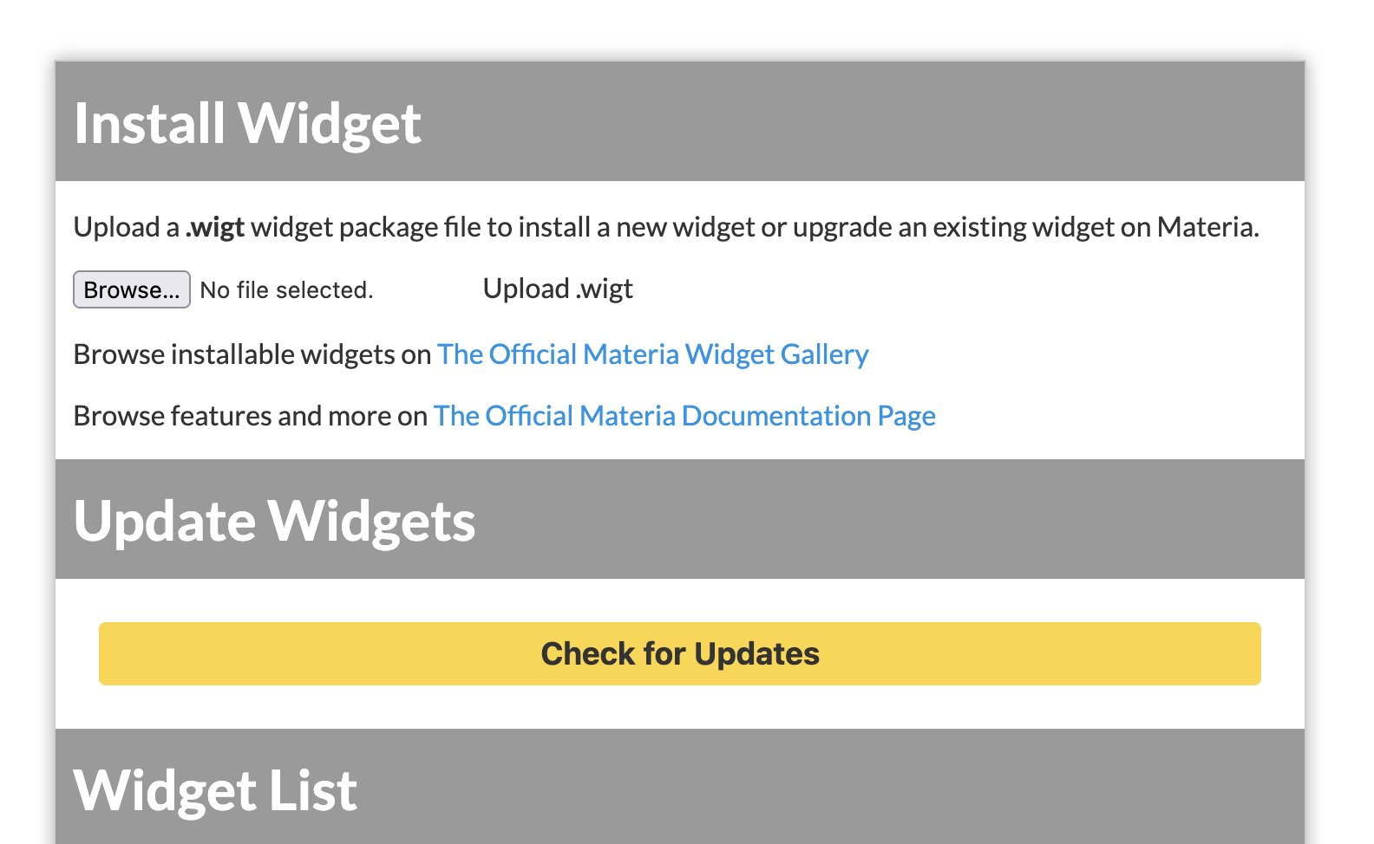Click Upload .wigt to install package
1374x844 pixels.
pos(558,289)
